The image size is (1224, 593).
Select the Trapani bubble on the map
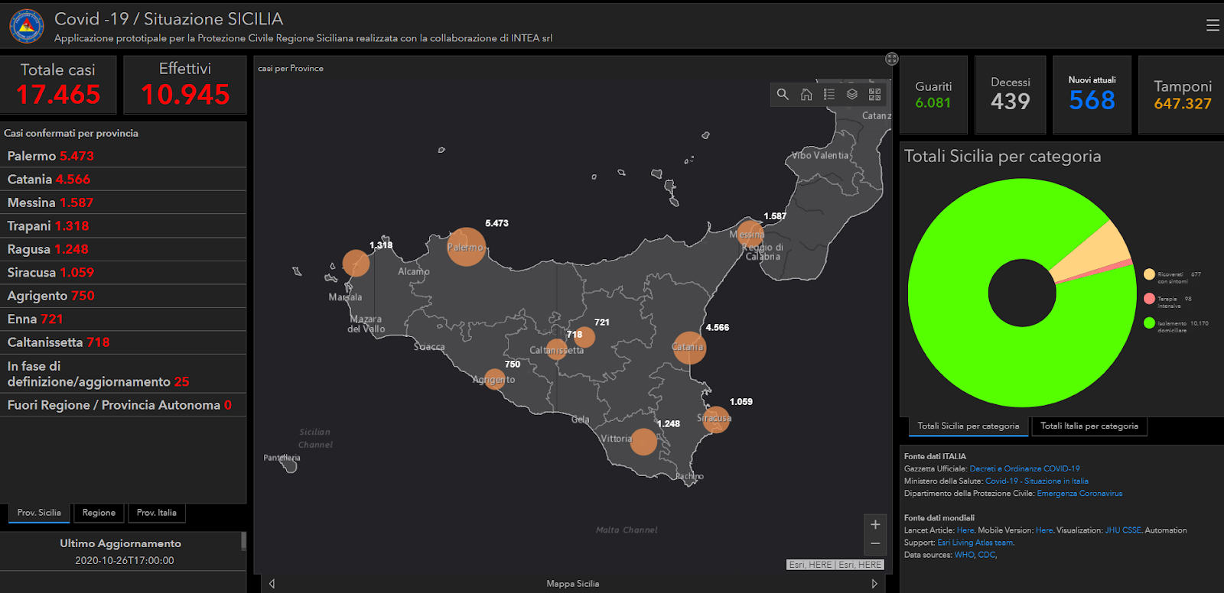click(x=356, y=263)
